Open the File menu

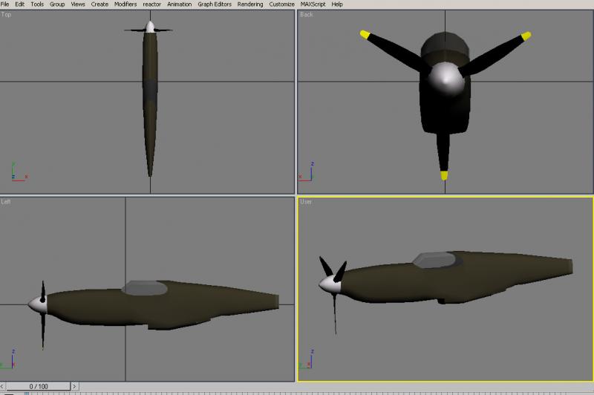pos(5,4)
